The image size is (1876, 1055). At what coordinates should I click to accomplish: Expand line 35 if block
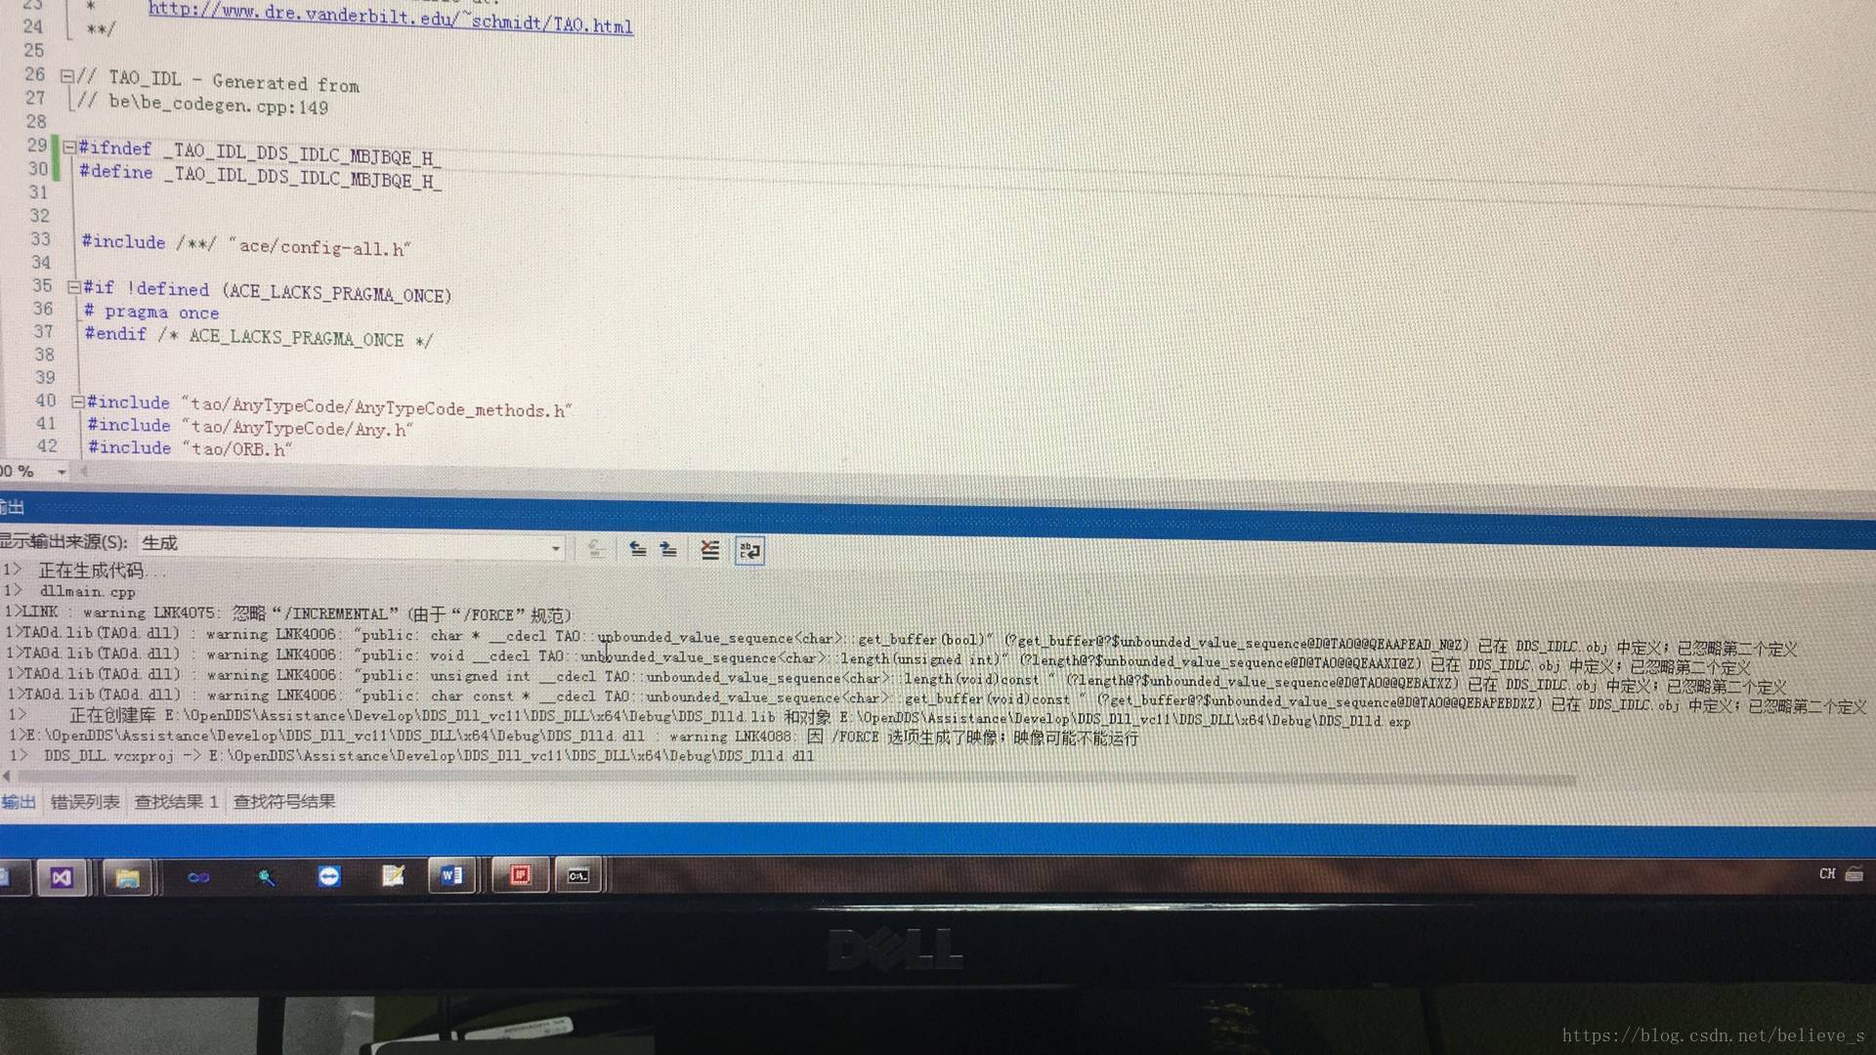67,292
